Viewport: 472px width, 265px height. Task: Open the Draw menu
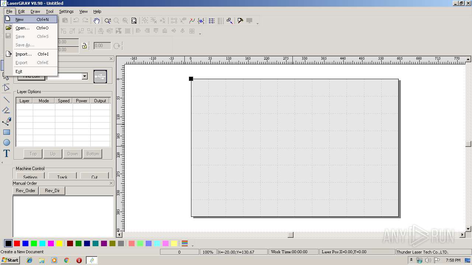[35, 11]
